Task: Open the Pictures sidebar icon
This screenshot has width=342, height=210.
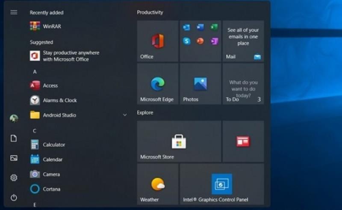Action: (x=14, y=158)
